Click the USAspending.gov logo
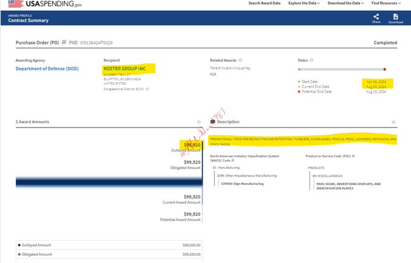Viewport: 411px width, 263px height. click(x=41, y=4)
